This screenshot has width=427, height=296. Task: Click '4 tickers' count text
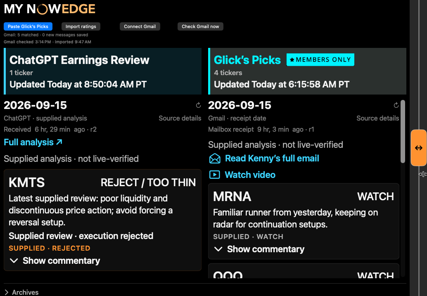point(228,73)
